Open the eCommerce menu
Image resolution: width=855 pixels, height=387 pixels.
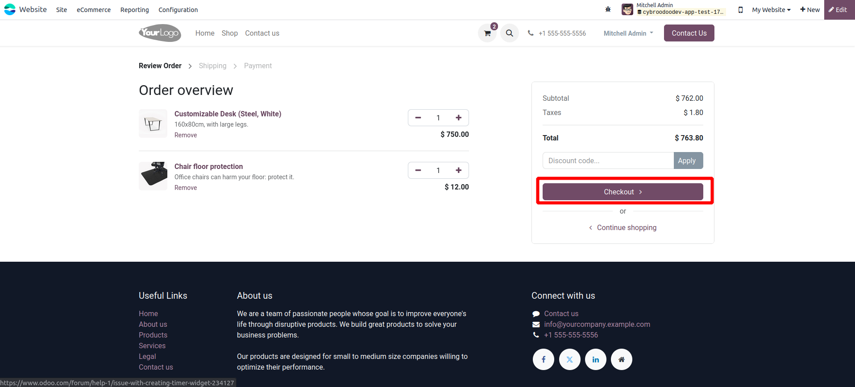(94, 10)
